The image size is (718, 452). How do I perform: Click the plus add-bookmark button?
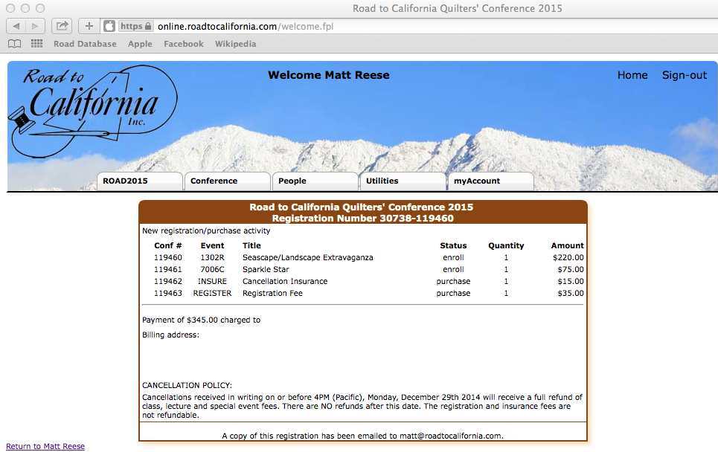[x=89, y=26]
